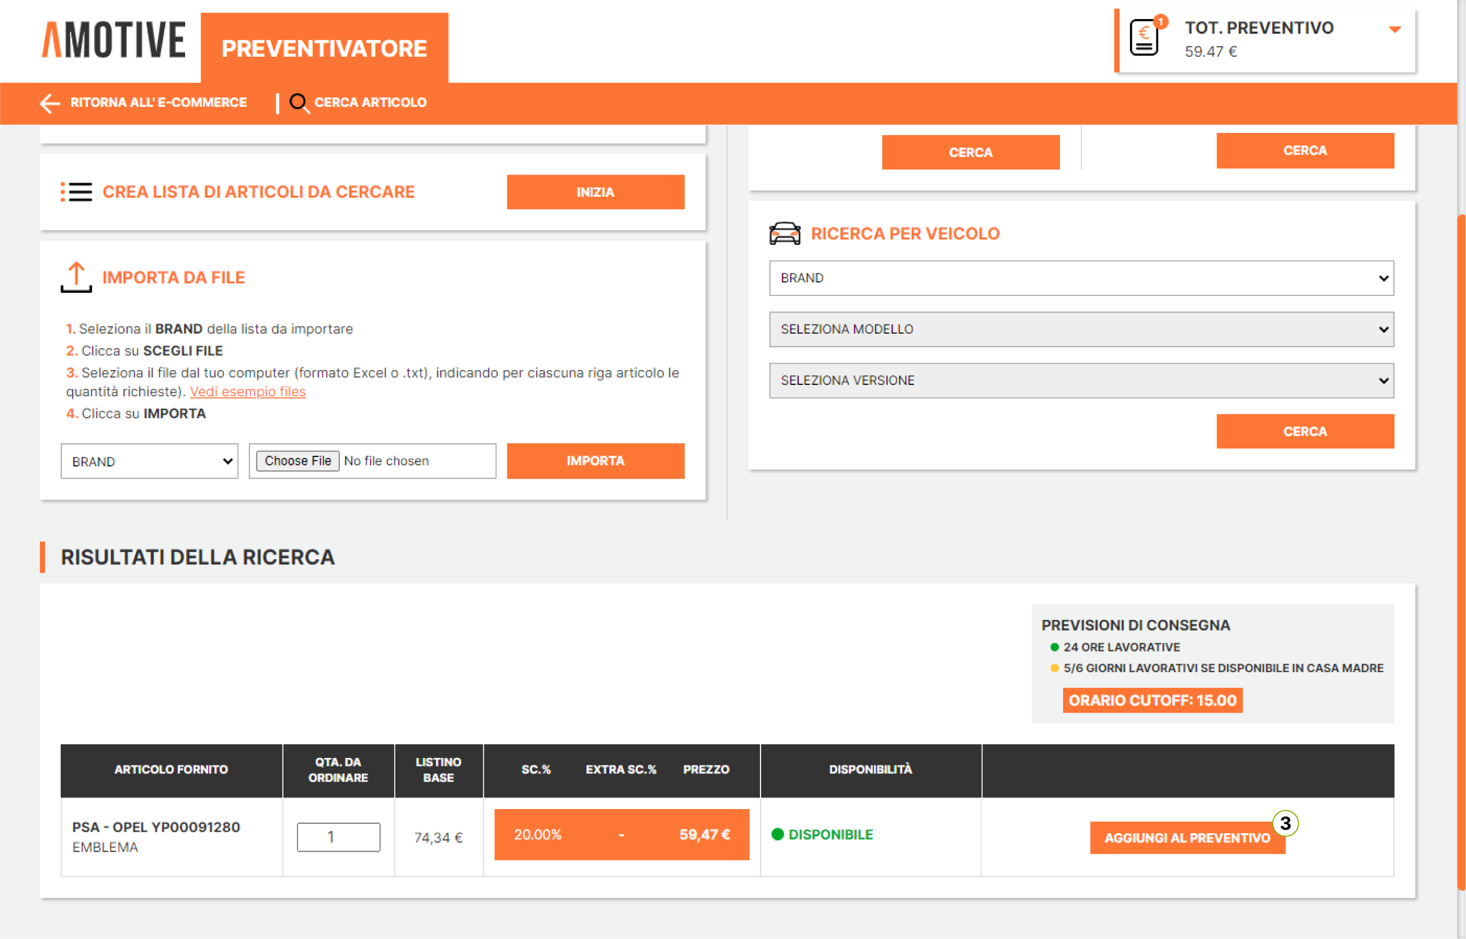Click the magnifier search icon
1466x939 pixels.
point(298,103)
